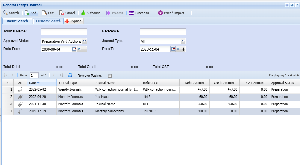Image resolution: width=300 pixels, height=165 pixels.
Task: Click the Authorise thumbs-up button
Action: pos(90,13)
